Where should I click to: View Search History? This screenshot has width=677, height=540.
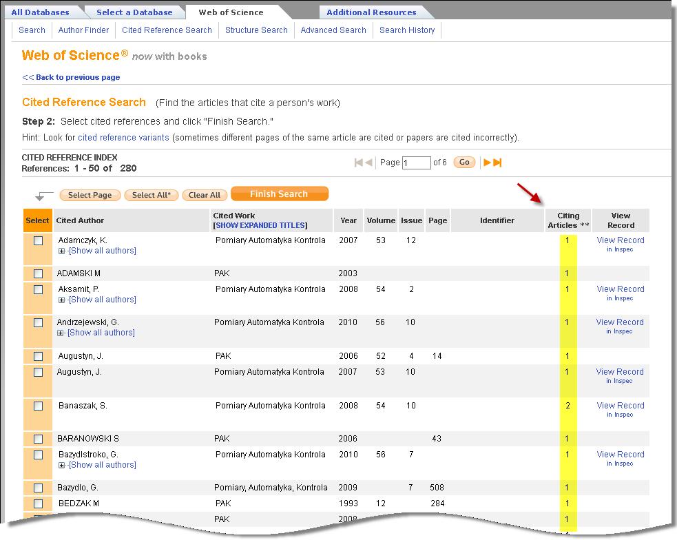407,30
